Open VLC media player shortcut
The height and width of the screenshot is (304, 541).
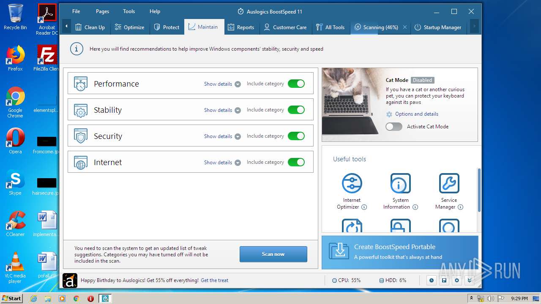15,268
